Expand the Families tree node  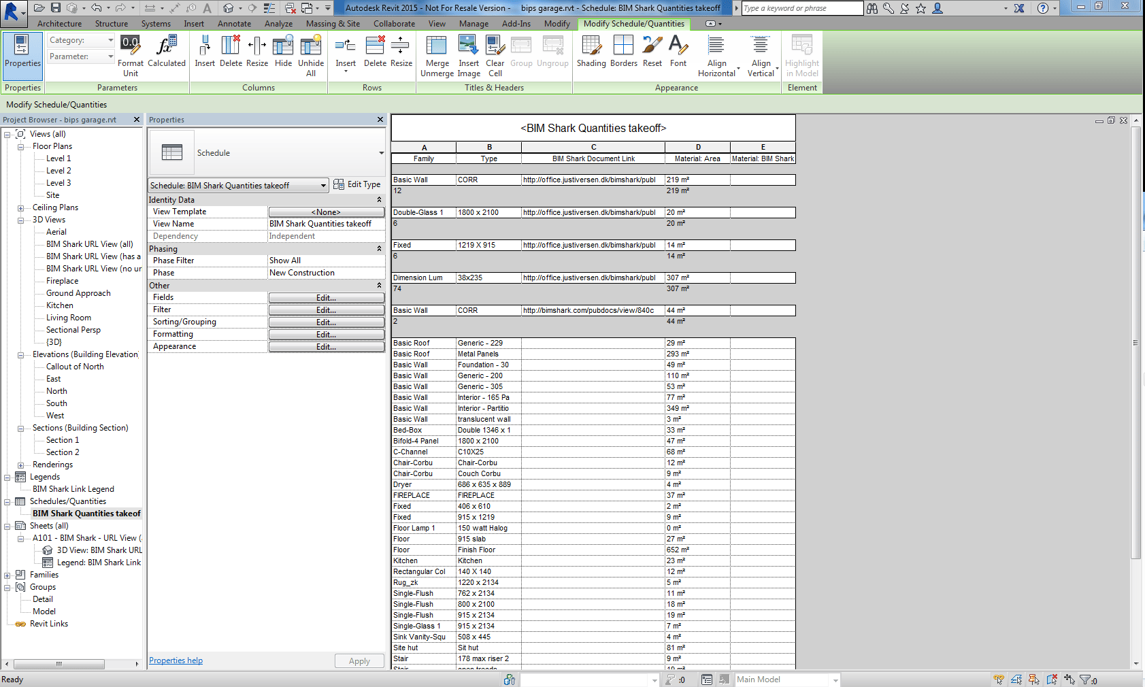[7, 575]
